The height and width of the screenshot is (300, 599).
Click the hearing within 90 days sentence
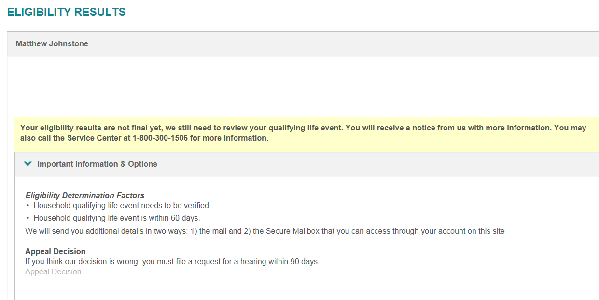coord(172,261)
